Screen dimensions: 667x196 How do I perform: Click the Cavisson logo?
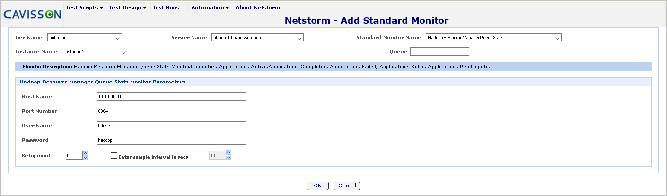pyautogui.click(x=32, y=15)
